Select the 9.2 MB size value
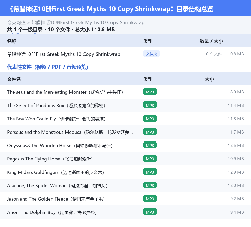The width and height of the screenshot is (251, 227). 237,198
